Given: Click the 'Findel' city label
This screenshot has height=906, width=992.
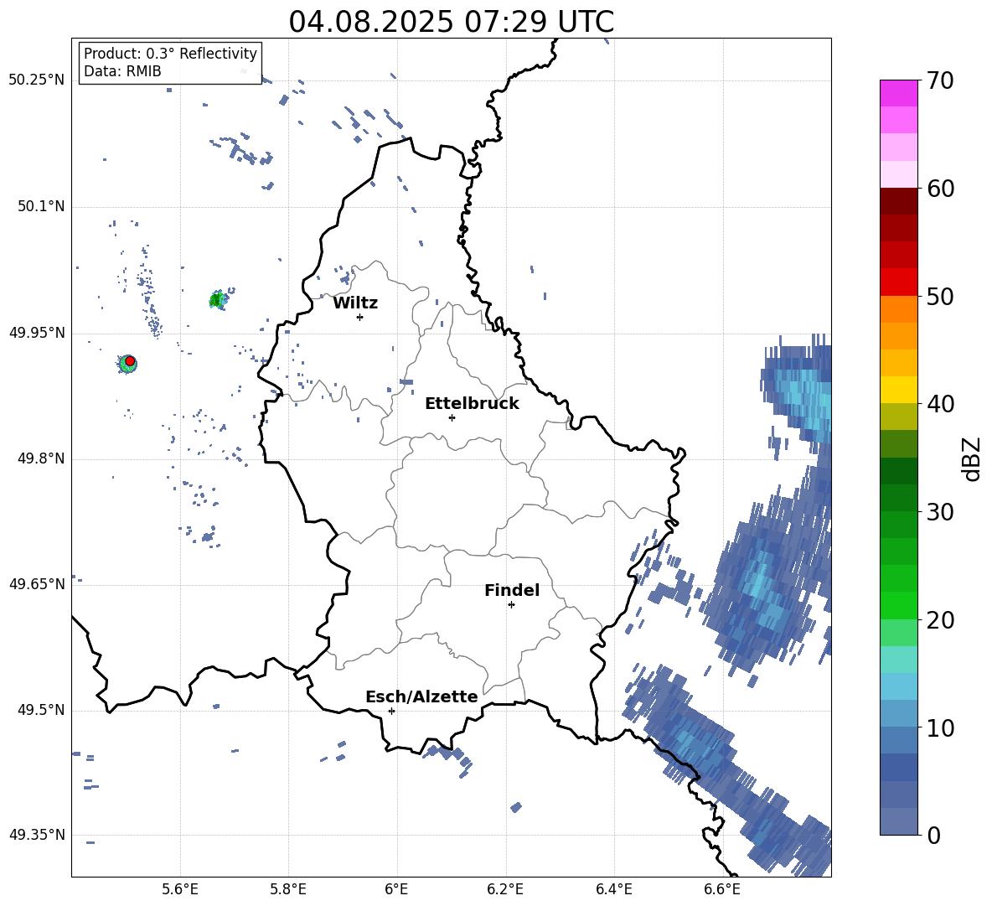Looking at the screenshot, I should [512, 590].
